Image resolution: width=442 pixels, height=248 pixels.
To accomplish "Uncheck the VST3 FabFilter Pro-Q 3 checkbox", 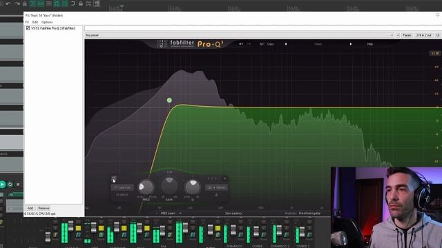I will click(x=28, y=28).
